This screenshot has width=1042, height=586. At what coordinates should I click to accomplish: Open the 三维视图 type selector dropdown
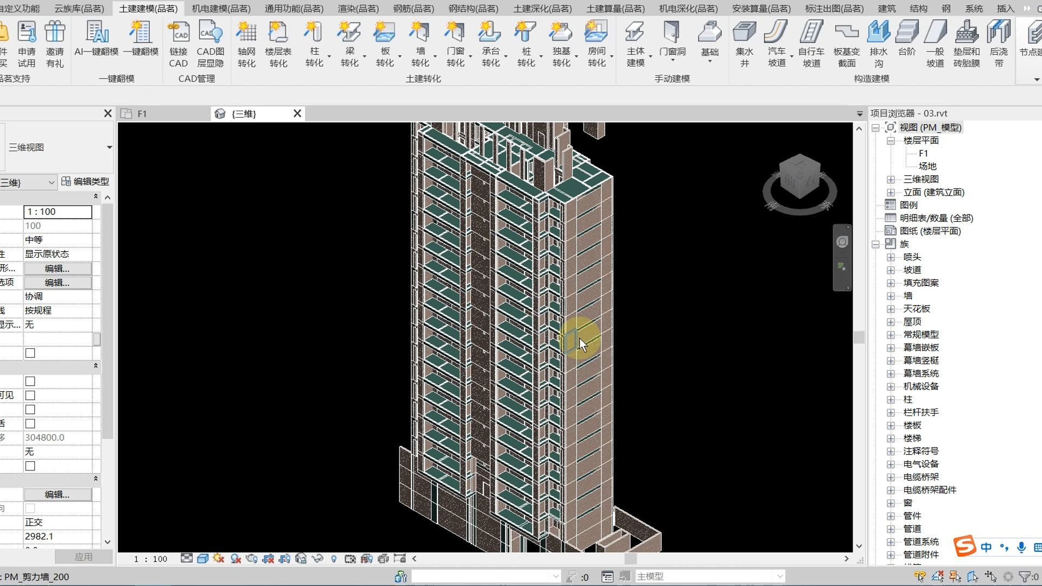click(x=109, y=148)
